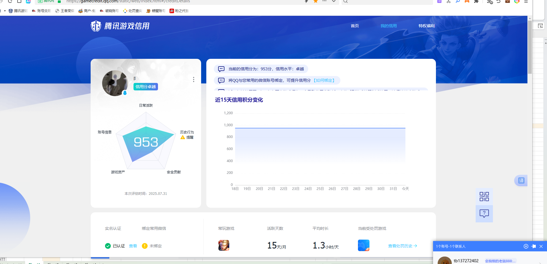Pin the 1个账号-1个联系人 chat popup

[x=533, y=246]
